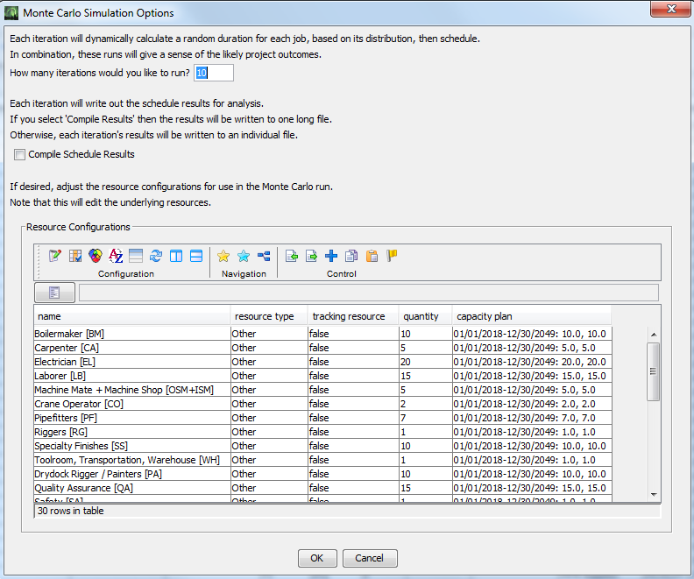Click the Navigation toolbar group label
The height and width of the screenshot is (579, 694).
coord(244,274)
